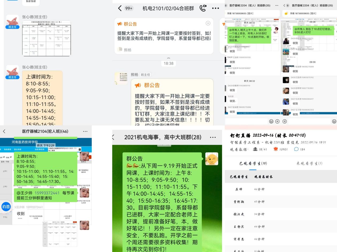Select student row 宋孝恩
This screenshot has height=252, width=337.
pos(281,239)
